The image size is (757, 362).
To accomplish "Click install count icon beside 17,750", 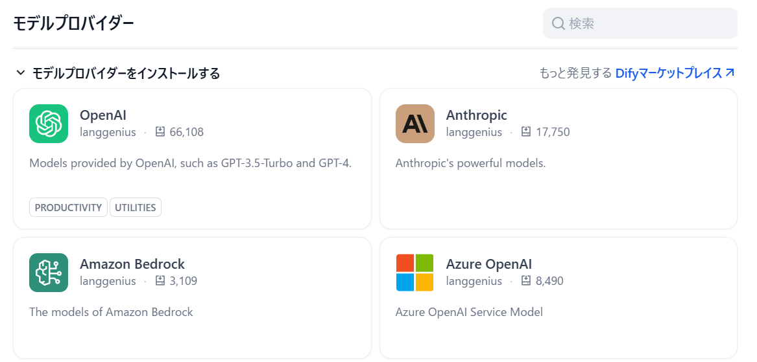I will click(x=526, y=131).
